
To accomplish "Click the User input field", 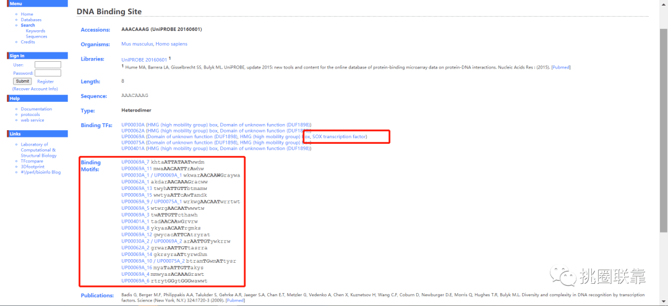I will [48, 65].
